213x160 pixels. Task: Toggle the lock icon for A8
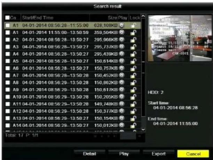[x=133, y=82]
